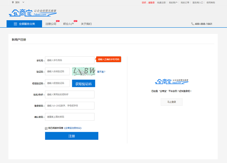Select the 积分入户 nav item

point(68,24)
